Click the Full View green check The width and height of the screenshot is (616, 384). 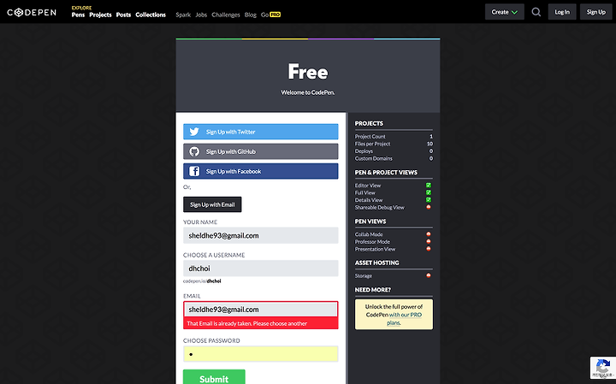pos(429,192)
